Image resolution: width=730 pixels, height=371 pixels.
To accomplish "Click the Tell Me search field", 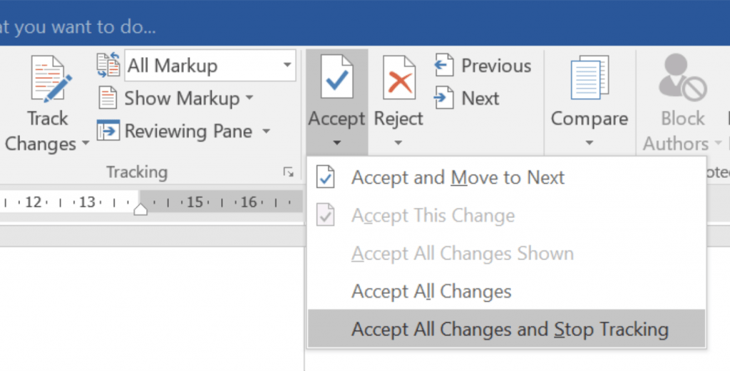I will [78, 28].
